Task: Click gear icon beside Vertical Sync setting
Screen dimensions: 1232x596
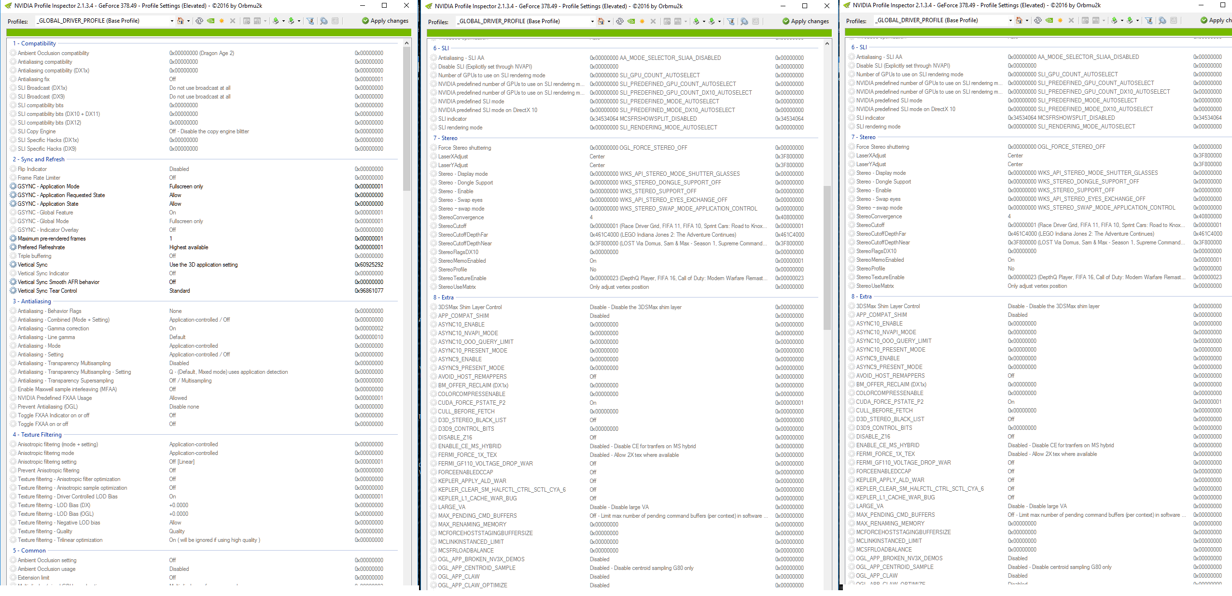Action: coord(13,265)
